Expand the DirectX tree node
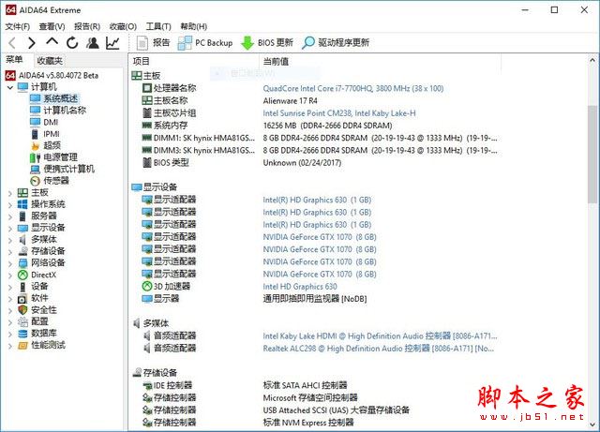 point(10,276)
